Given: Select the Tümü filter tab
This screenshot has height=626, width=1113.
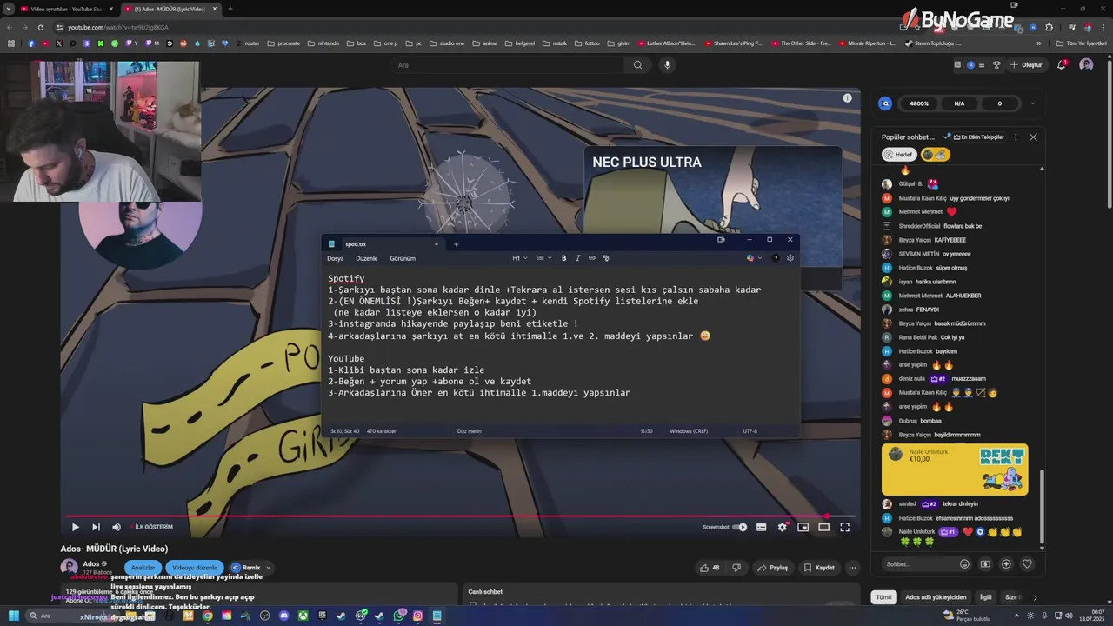Looking at the screenshot, I should [883, 597].
